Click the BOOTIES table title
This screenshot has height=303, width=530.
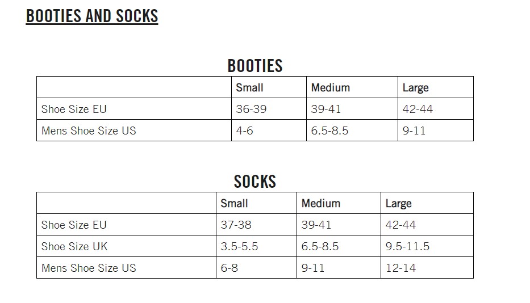254,66
